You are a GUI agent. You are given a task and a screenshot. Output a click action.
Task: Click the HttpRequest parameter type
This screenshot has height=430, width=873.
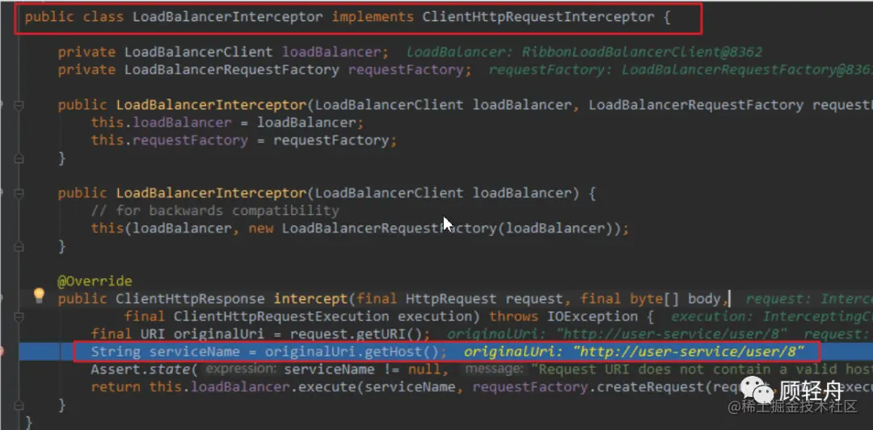(x=451, y=299)
